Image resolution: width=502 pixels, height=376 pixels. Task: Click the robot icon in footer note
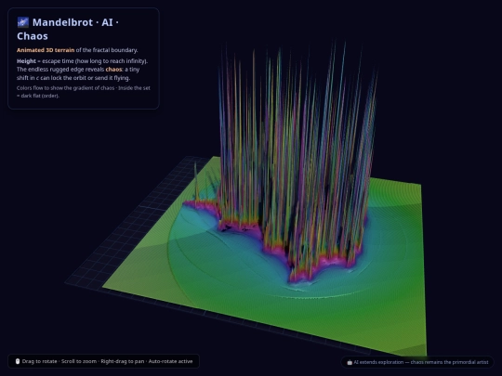click(x=350, y=362)
